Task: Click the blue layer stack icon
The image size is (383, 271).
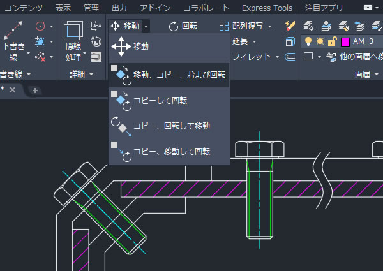Action: tap(326, 26)
